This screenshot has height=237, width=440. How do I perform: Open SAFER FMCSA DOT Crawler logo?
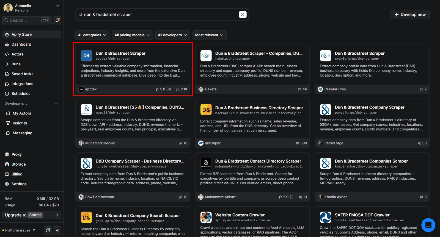[x=326, y=217]
